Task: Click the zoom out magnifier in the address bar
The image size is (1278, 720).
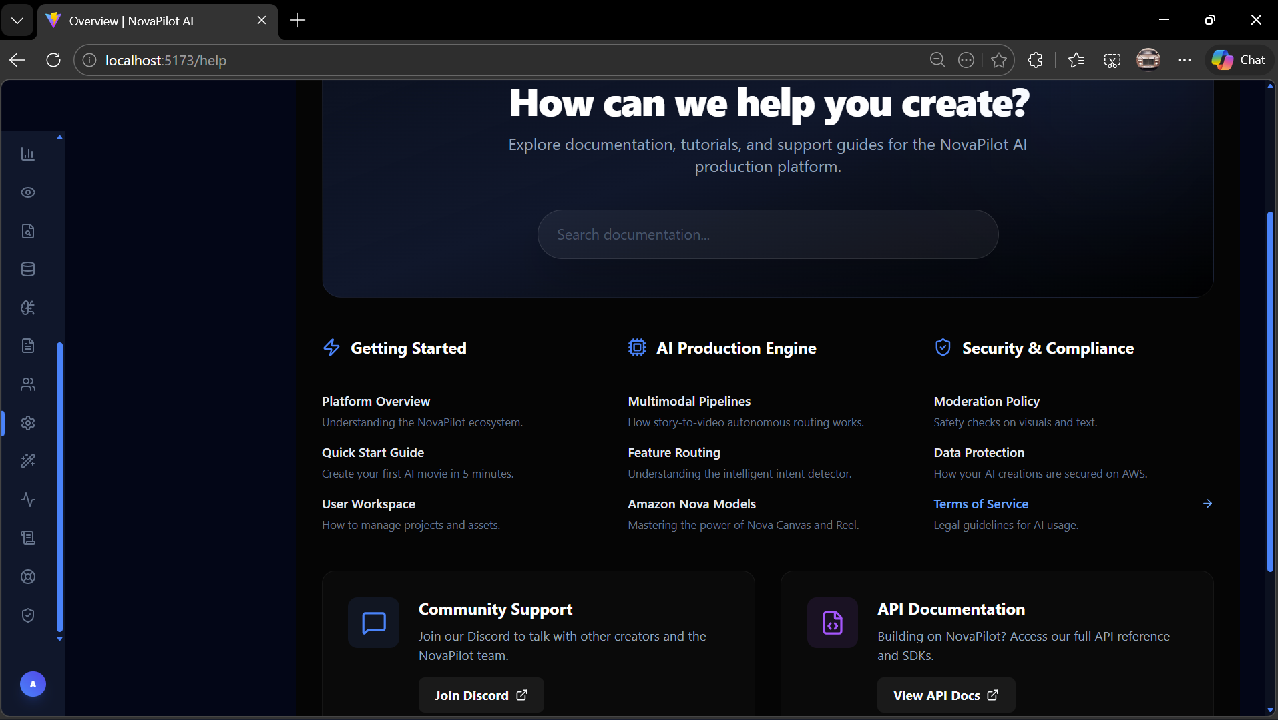Action: [x=937, y=60]
